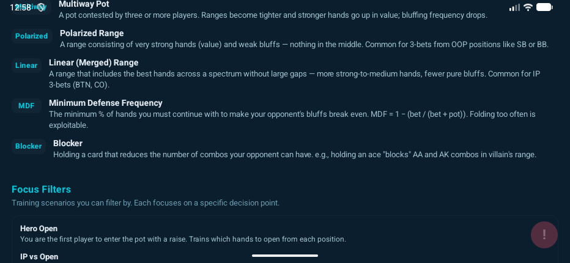Tap the MDF tag badge
The width and height of the screenshot is (570, 263).
tap(26, 106)
